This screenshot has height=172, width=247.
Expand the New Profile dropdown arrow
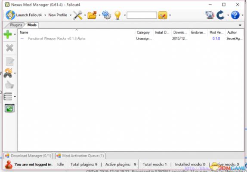pos(71,15)
